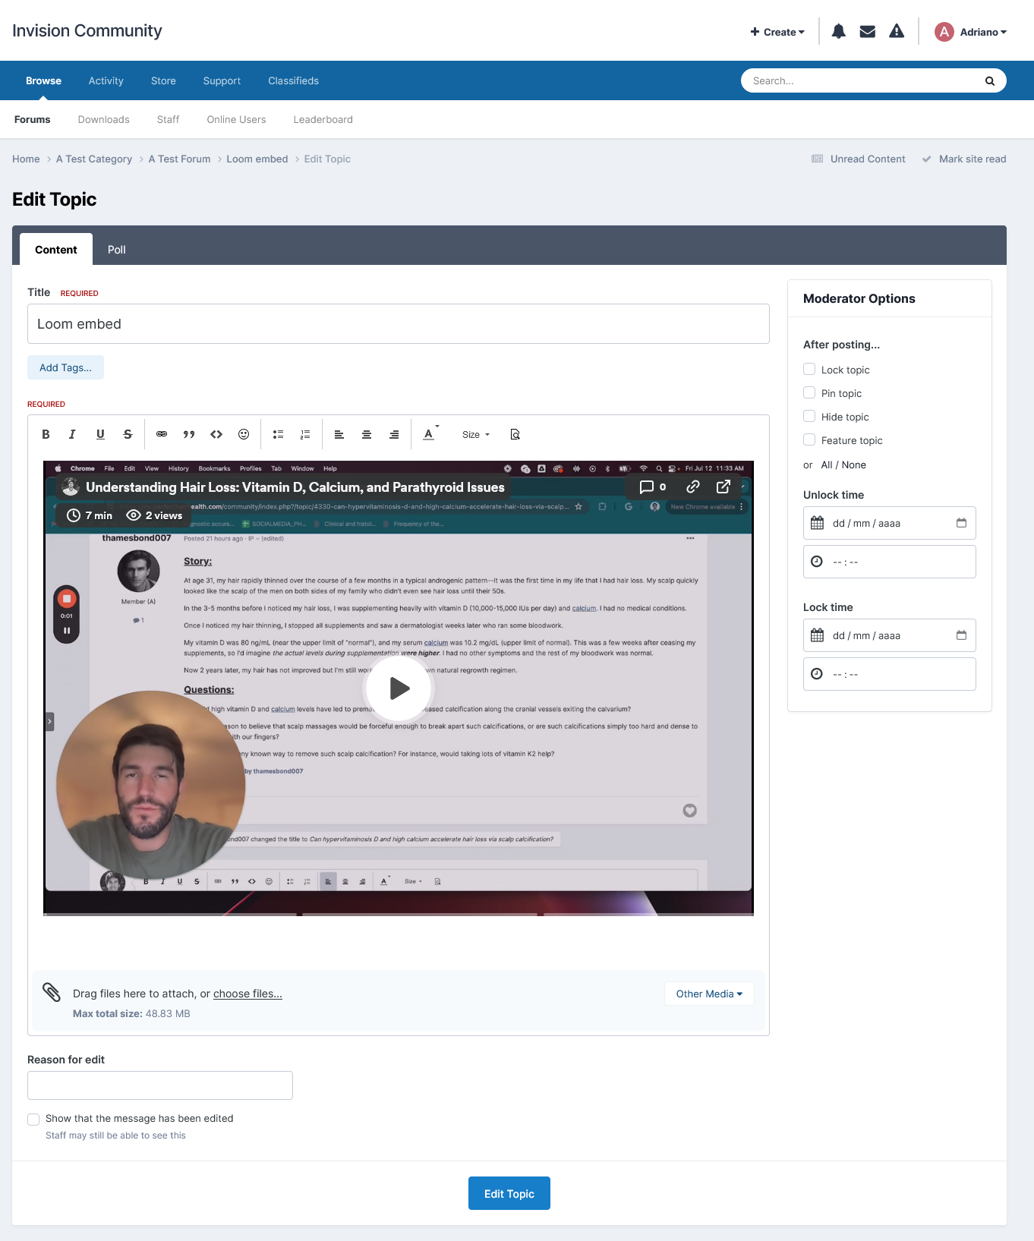Insert a quote block
The width and height of the screenshot is (1034, 1241).
pos(189,434)
